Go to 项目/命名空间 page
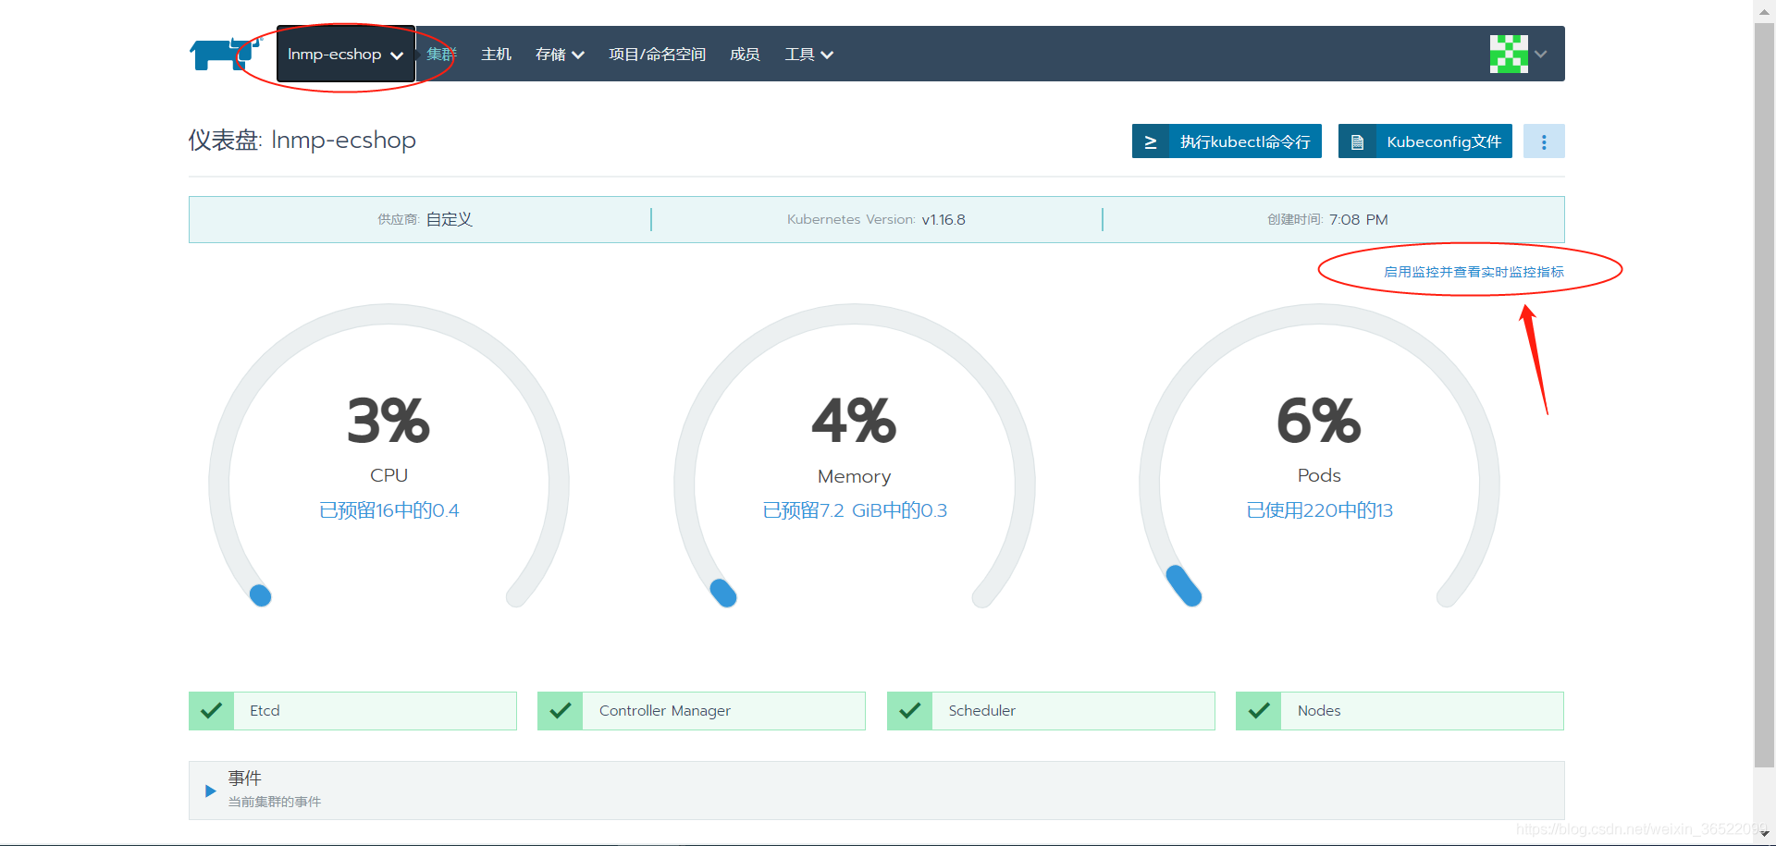 coord(657,55)
